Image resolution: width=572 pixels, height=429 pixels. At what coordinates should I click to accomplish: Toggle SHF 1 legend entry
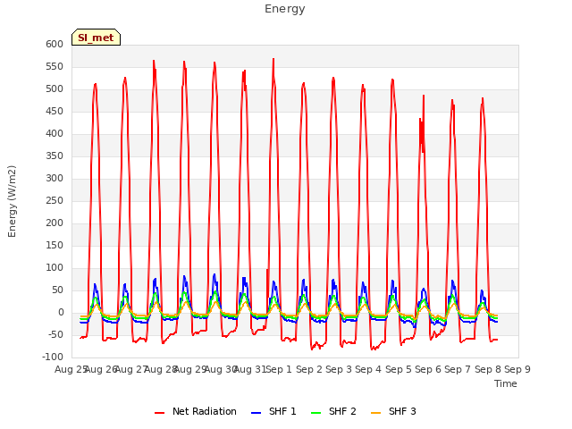pos(273,411)
